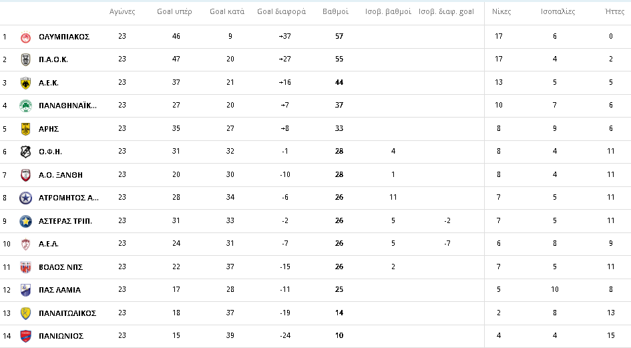Click the ΠΑΝΙΩΝΙΟΣ red and blue crest
This screenshot has width=631, height=348.
click(26, 336)
